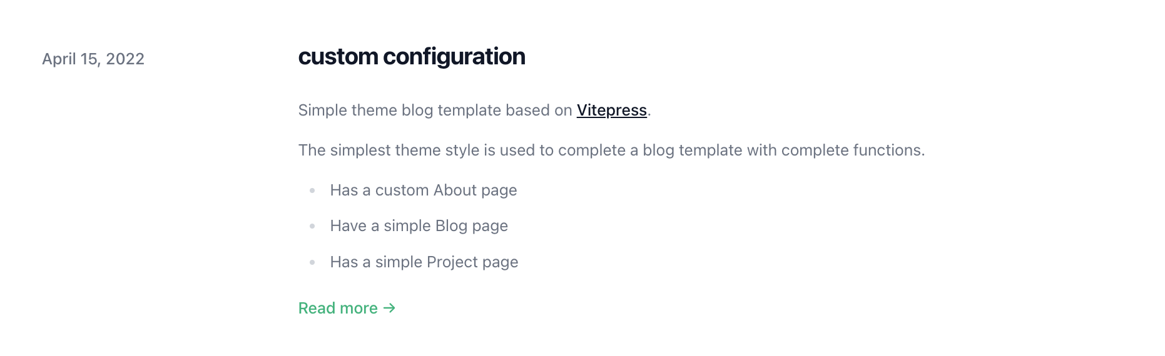Image resolution: width=1165 pixels, height=356 pixels.
Task: Select the "Has a simple Project page" list item
Action: pos(424,262)
